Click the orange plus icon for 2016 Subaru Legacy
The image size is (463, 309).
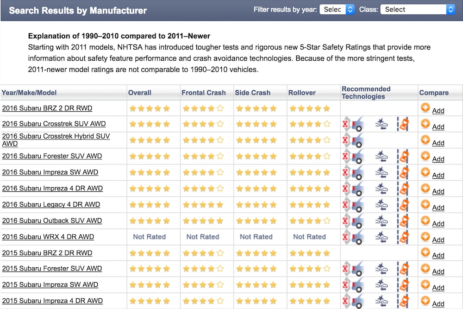(x=425, y=204)
